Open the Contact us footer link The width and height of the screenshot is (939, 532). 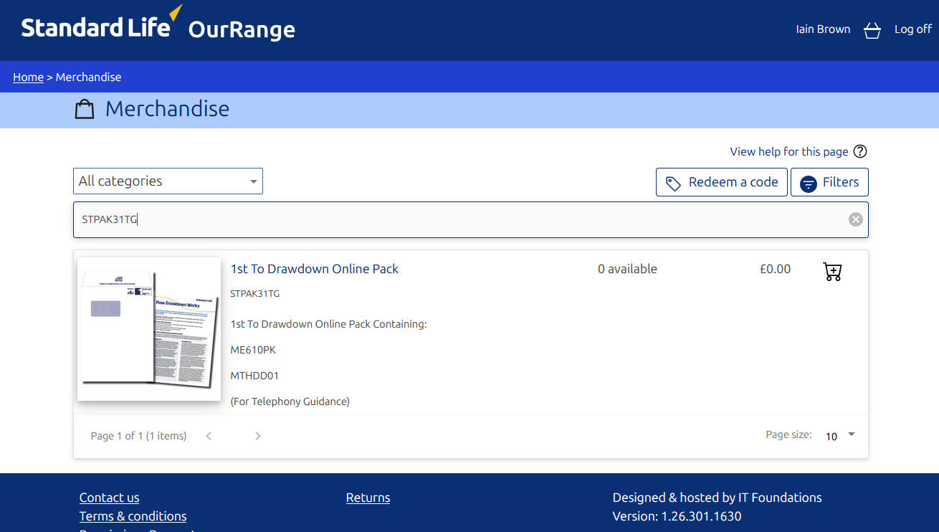[109, 498]
